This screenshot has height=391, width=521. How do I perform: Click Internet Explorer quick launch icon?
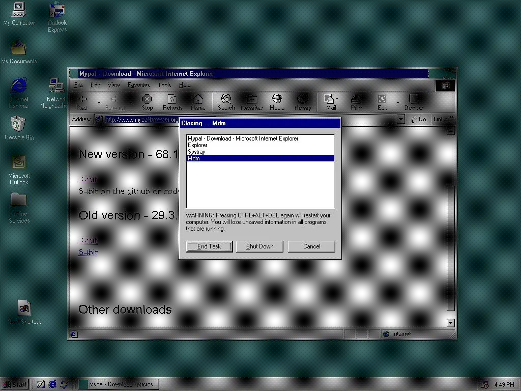(52, 384)
